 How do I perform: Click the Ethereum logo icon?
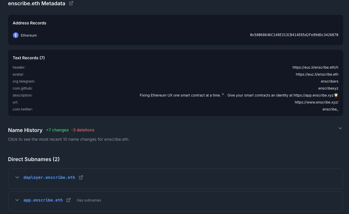tap(16, 35)
